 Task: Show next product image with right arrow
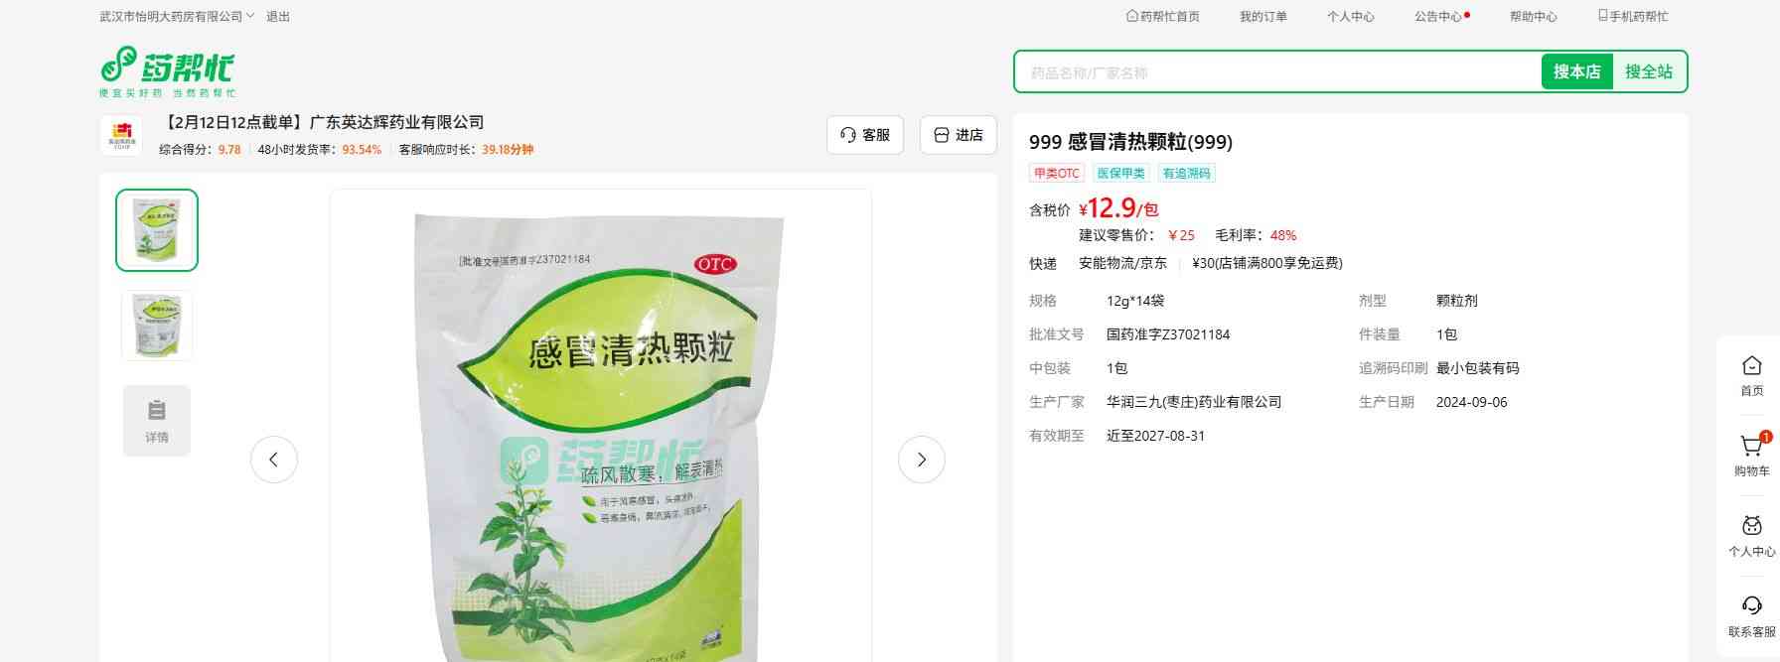[x=921, y=460]
